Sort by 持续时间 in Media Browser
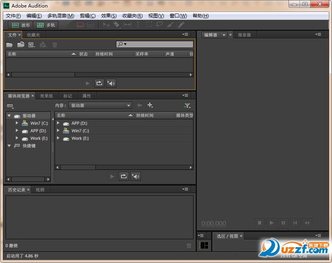332x263 pixels. [x=154, y=116]
